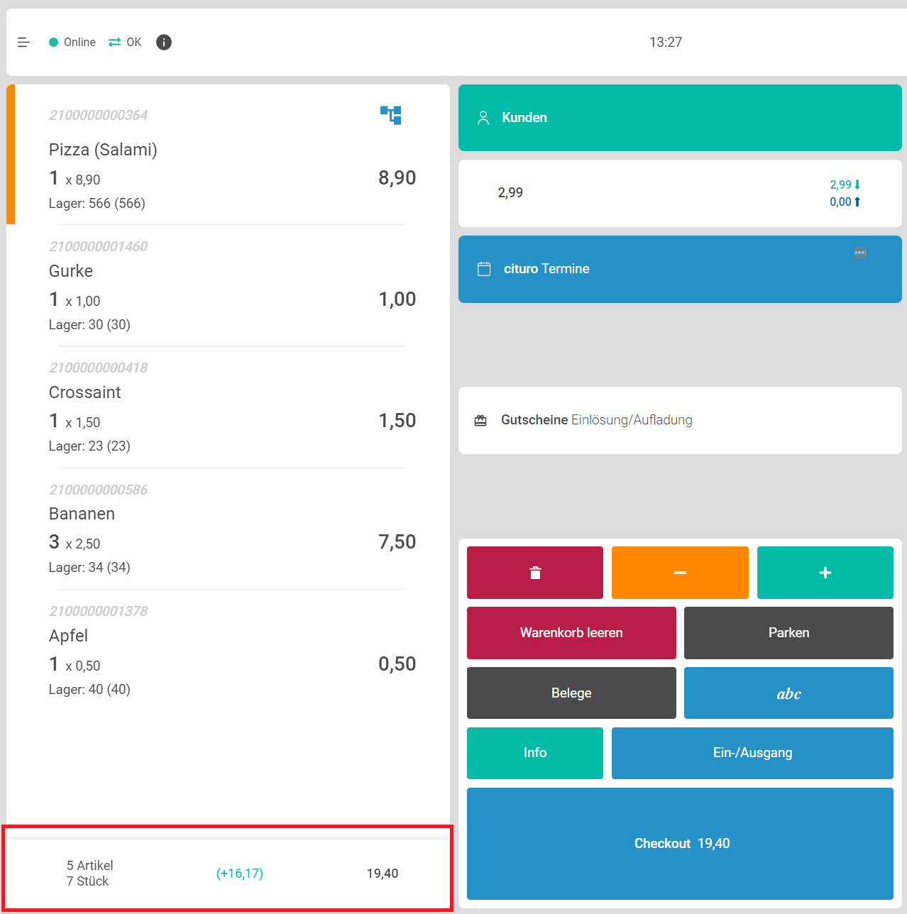Click Warenkorb leeren to empty cart
907x914 pixels.
571,633
